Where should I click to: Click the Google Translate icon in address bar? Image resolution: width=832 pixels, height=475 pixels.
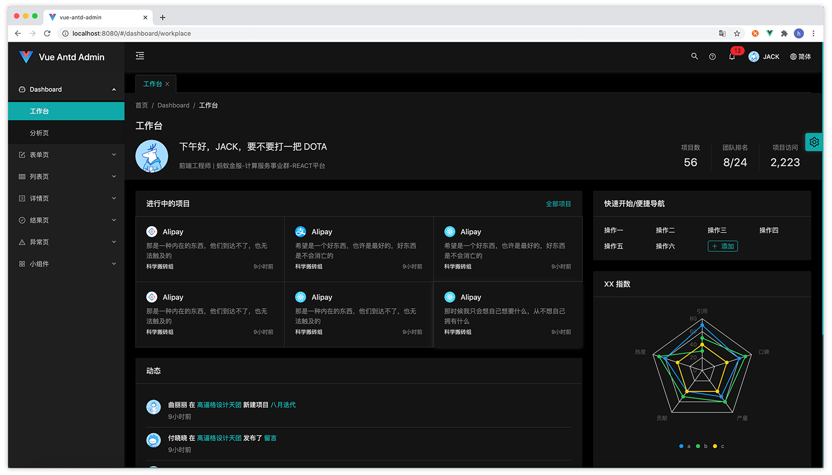click(x=722, y=34)
